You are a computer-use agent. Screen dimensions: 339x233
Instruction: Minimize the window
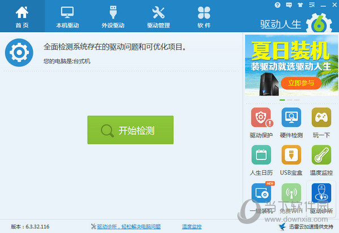(x=323, y=6)
